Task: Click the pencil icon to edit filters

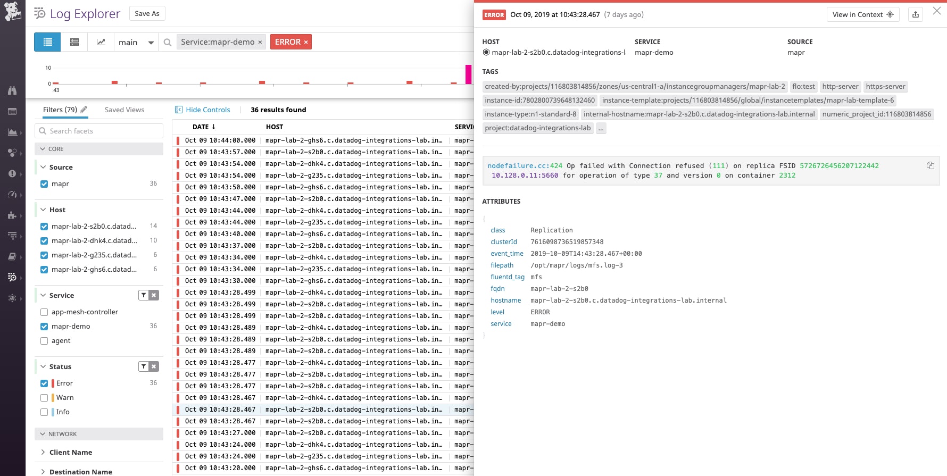Action: [84, 110]
